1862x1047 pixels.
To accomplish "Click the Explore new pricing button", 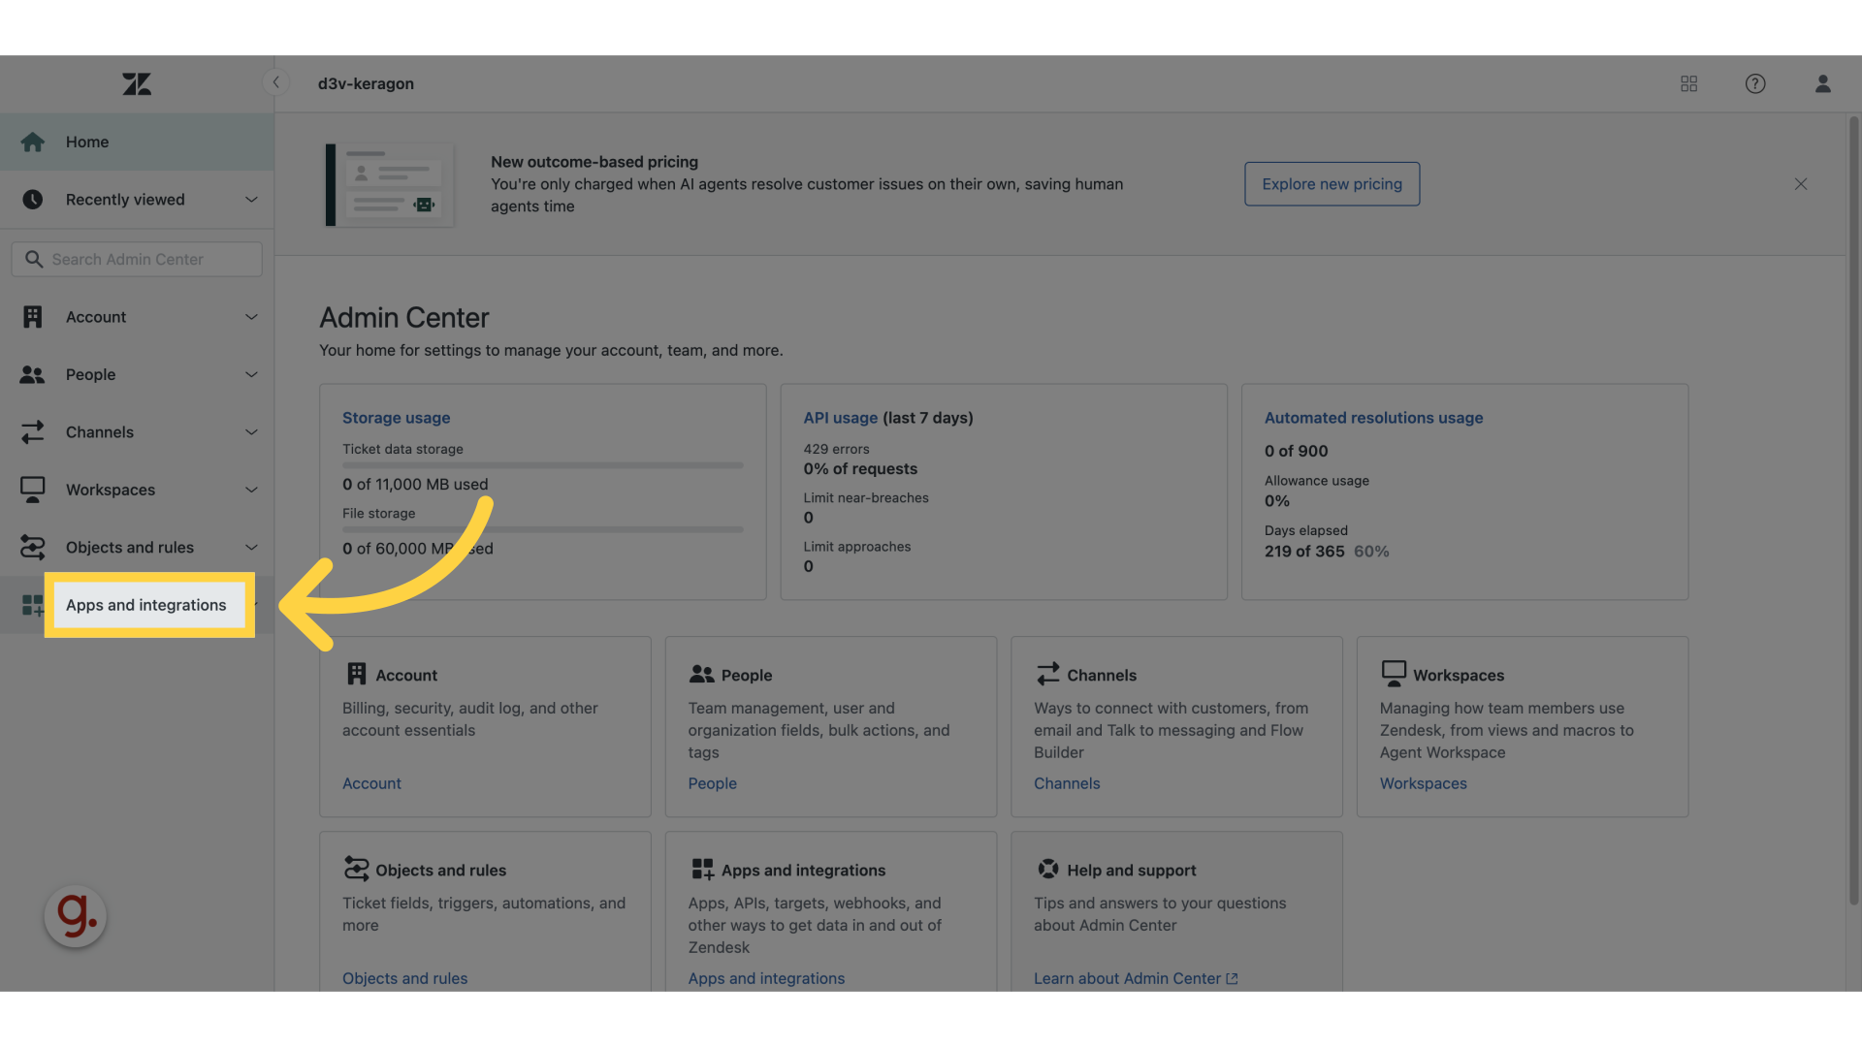I will click(x=1332, y=184).
